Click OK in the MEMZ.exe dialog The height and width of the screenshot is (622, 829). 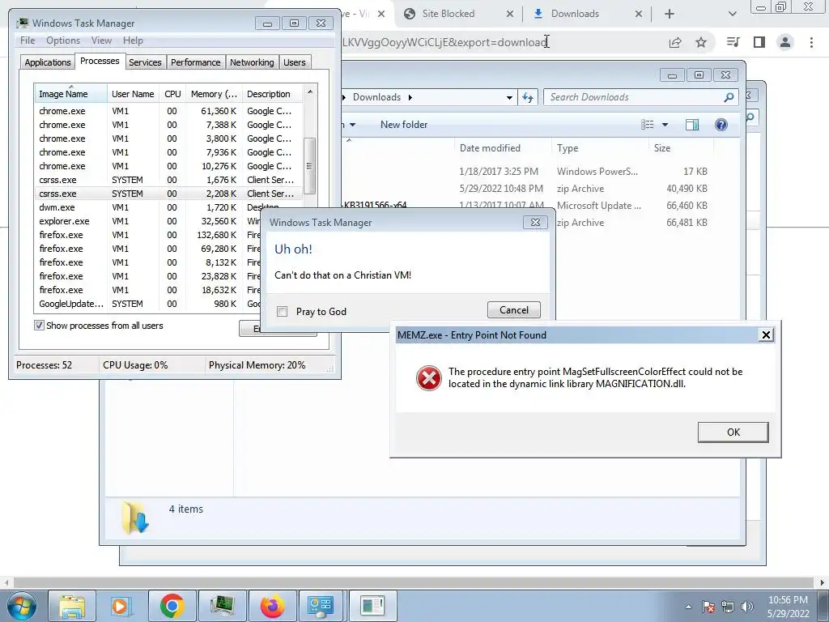click(733, 432)
